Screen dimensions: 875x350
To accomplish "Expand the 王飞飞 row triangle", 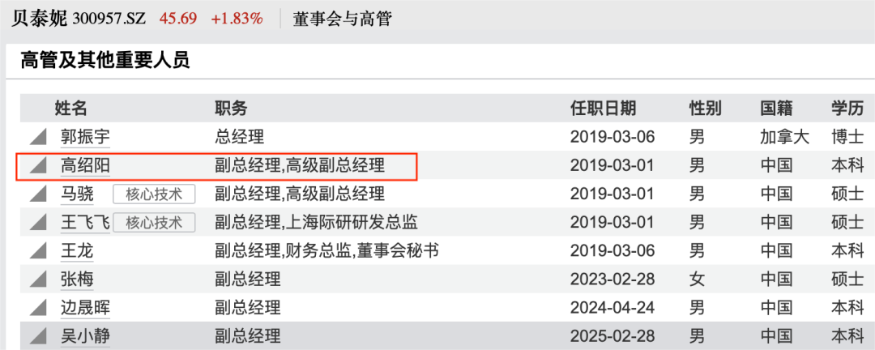I will [38, 222].
